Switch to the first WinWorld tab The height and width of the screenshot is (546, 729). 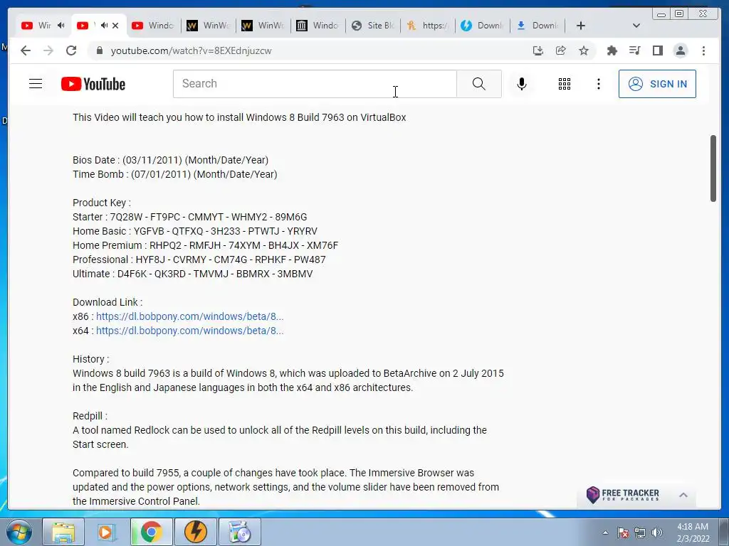(x=209, y=26)
